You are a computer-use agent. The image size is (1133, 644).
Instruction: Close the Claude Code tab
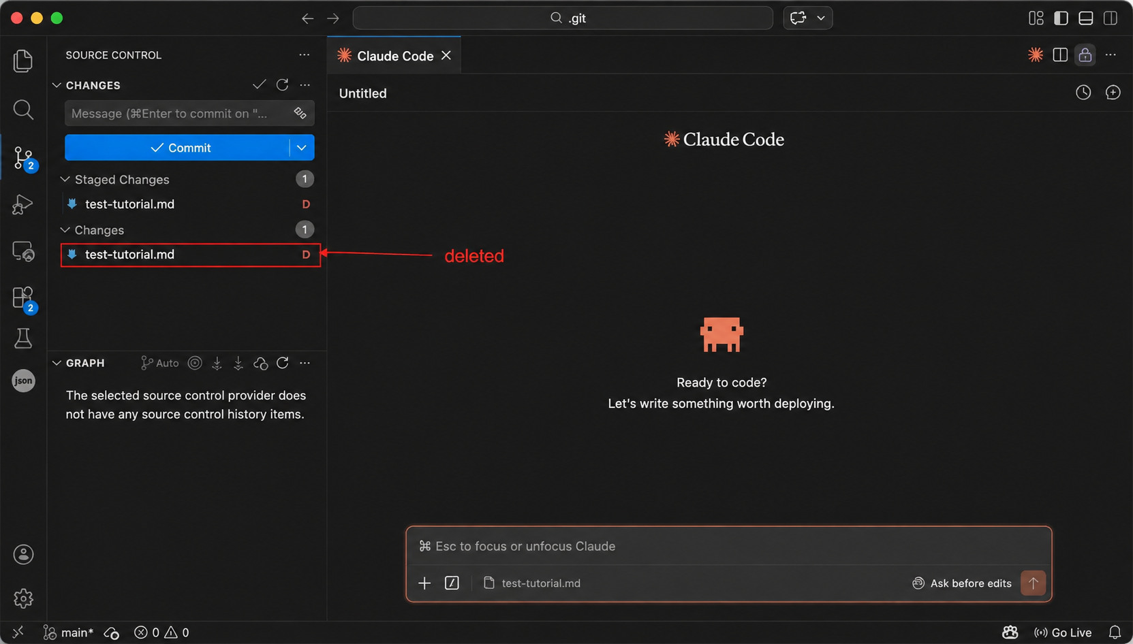(x=446, y=55)
